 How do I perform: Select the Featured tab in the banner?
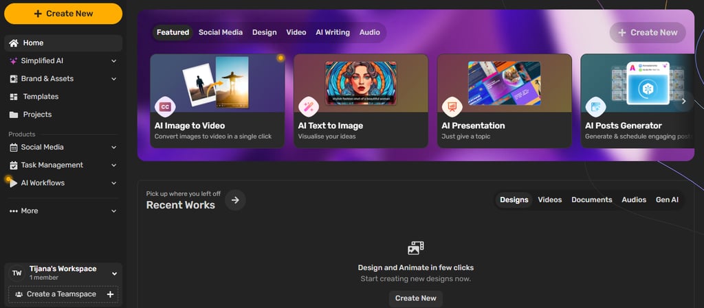click(x=173, y=32)
